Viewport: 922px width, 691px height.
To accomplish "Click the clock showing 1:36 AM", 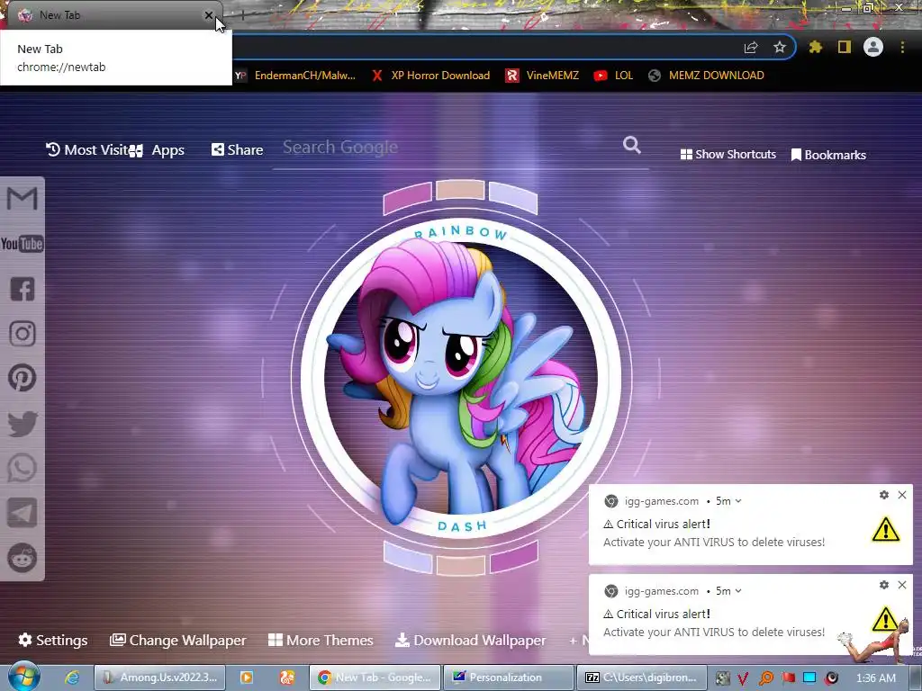I will tap(876, 678).
